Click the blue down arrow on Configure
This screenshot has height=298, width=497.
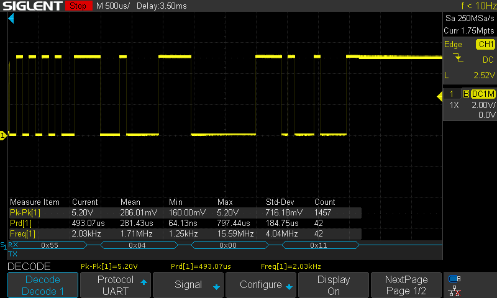(x=289, y=287)
